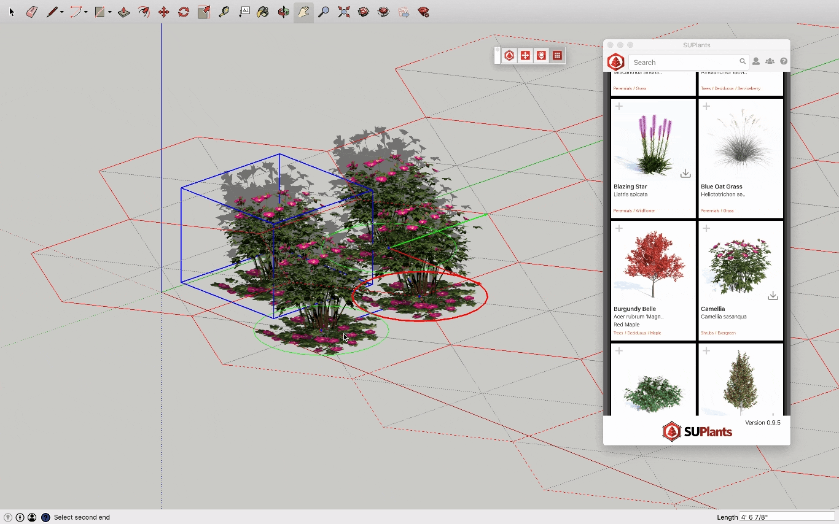
Task: Open SUPlants help menu icon
Action: (x=784, y=61)
